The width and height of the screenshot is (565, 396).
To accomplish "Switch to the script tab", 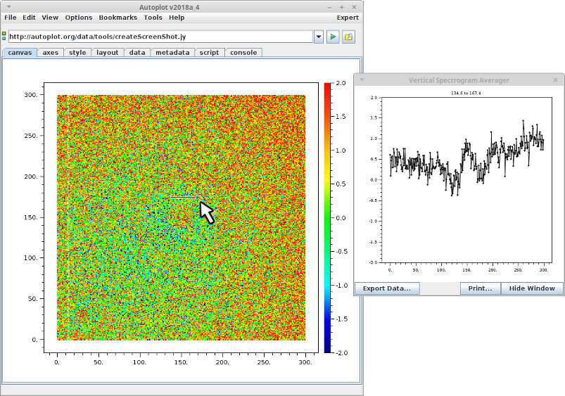I will pos(210,53).
